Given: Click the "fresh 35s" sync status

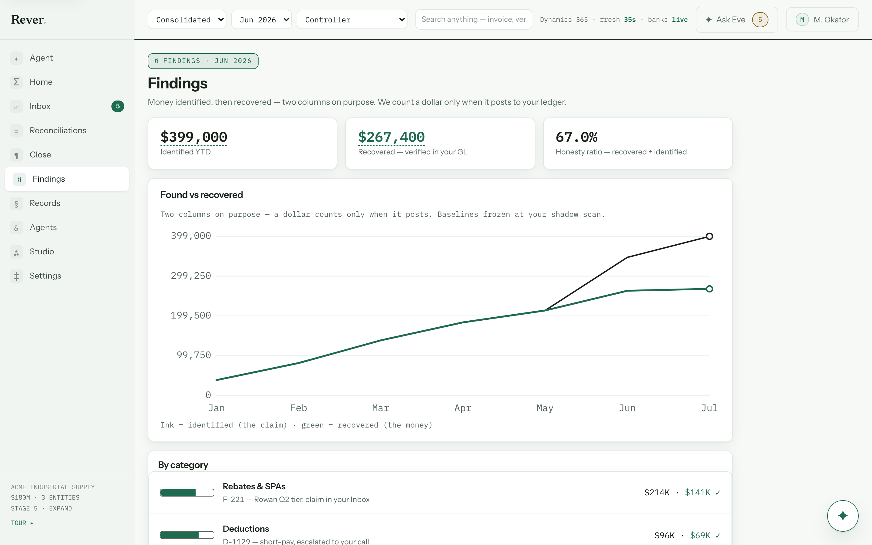Looking at the screenshot, I should tap(618, 19).
